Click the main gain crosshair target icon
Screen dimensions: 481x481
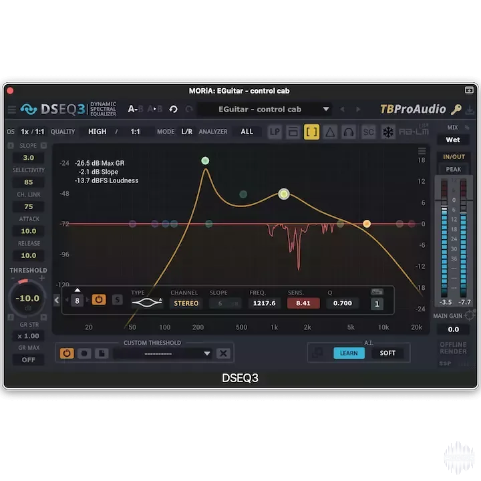(470, 315)
